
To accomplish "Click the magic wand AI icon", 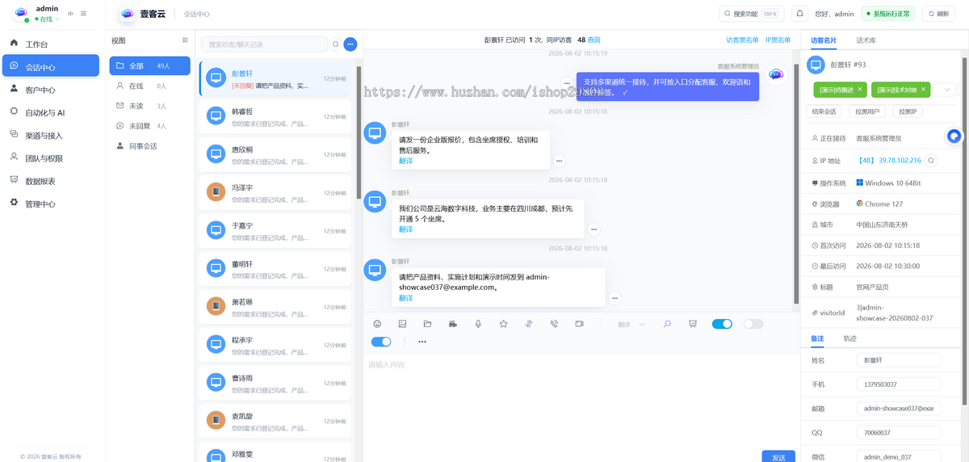I will tap(668, 324).
